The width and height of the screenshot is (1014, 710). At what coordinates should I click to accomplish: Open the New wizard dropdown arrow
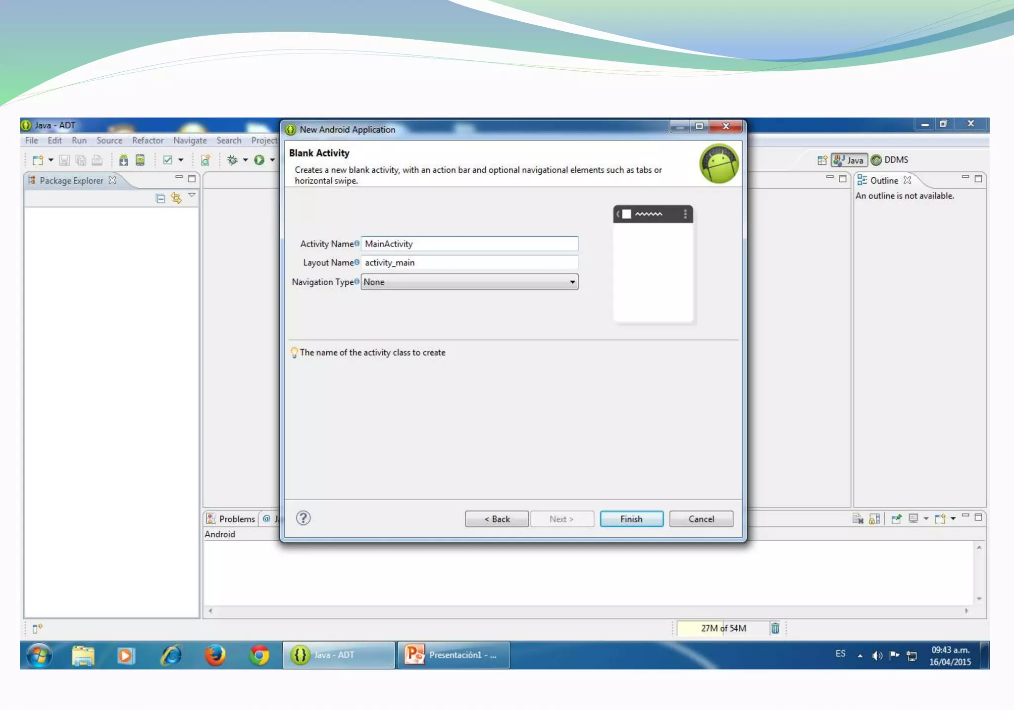click(x=51, y=160)
